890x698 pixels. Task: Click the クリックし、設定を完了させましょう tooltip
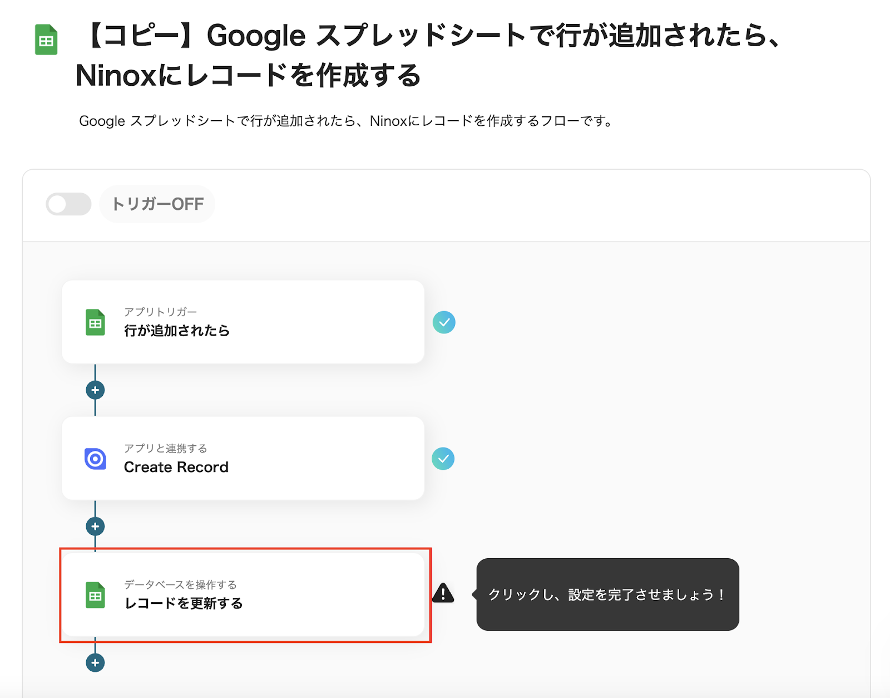pos(607,594)
